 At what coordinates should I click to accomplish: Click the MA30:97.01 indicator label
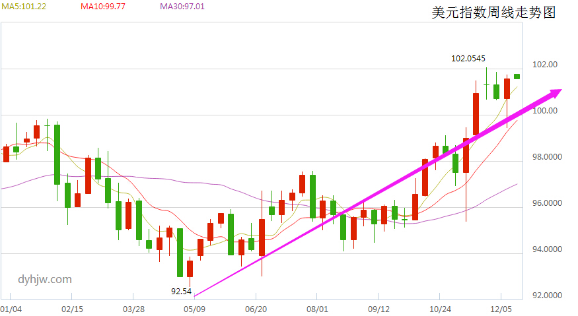pyautogui.click(x=182, y=7)
